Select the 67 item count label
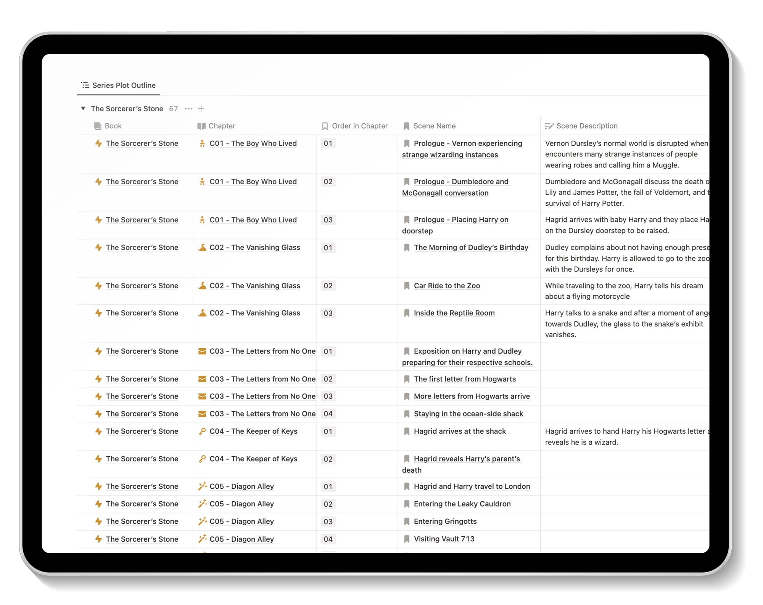 173,108
